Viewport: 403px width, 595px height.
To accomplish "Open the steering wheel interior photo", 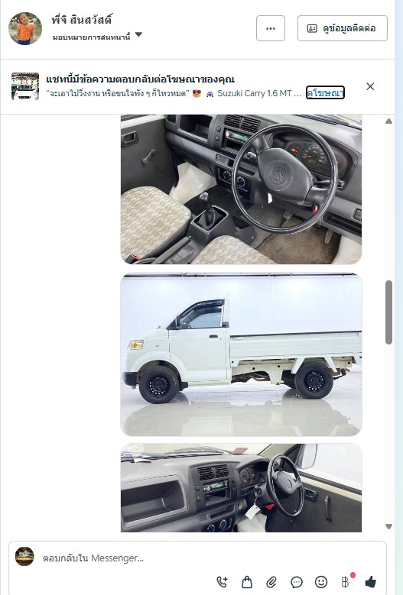I will [x=241, y=189].
